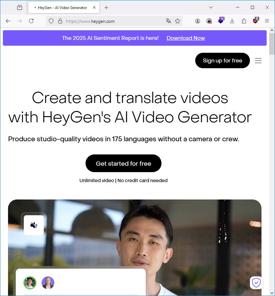The height and width of the screenshot is (296, 275).
Task: Click the uBlock Origin extension icon
Action: 256,21
